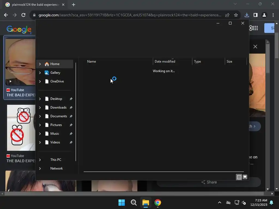Close the plainrock124 Chrome tab

63,5
